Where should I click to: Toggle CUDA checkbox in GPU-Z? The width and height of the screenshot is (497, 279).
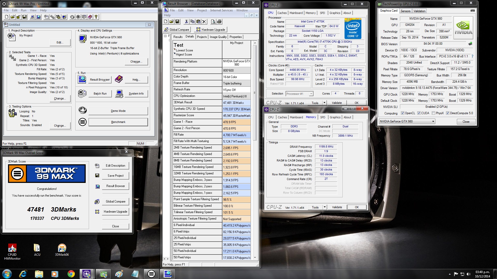(x=419, y=113)
